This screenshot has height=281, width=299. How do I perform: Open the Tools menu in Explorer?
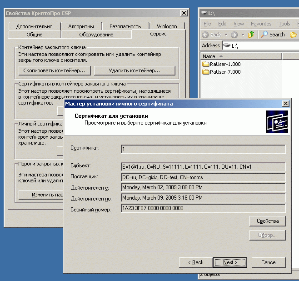[x=284, y=24]
